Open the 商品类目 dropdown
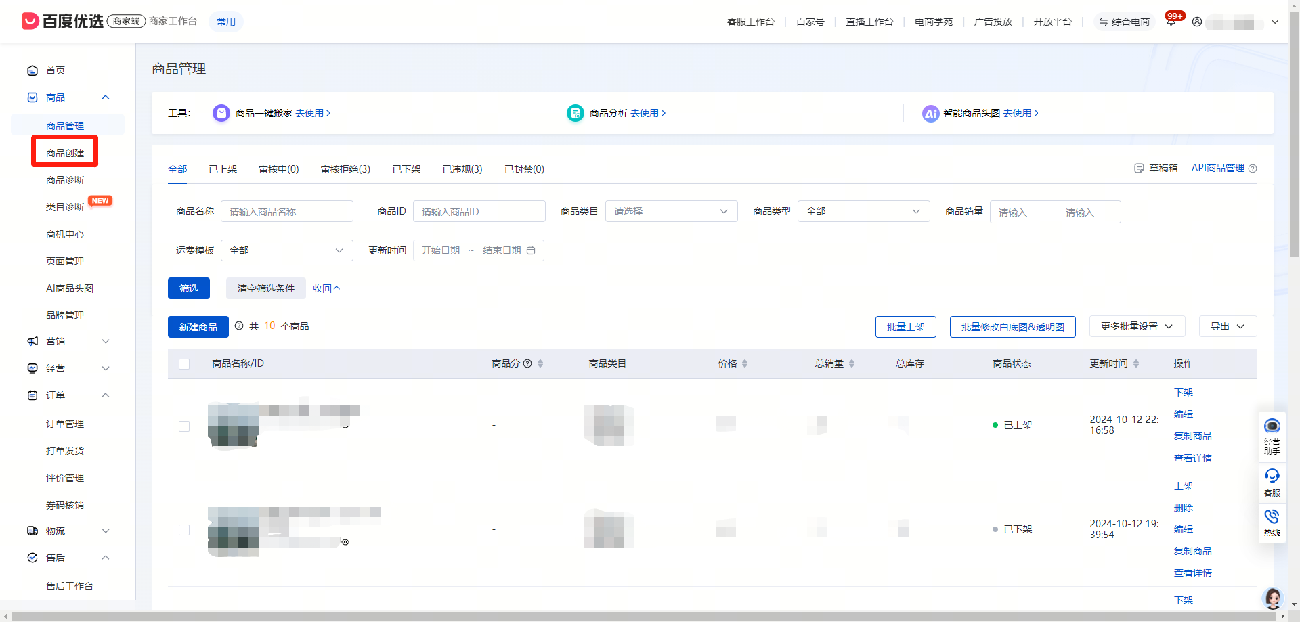The image size is (1300, 622). pyautogui.click(x=671, y=211)
